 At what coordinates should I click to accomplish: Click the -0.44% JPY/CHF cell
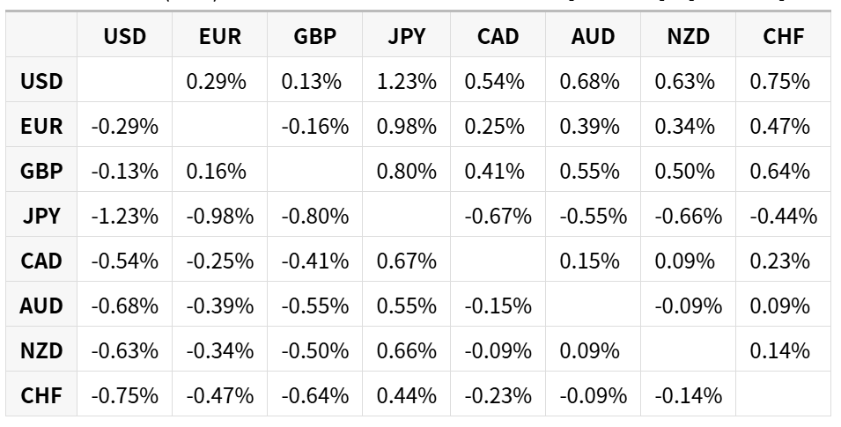coord(783,215)
